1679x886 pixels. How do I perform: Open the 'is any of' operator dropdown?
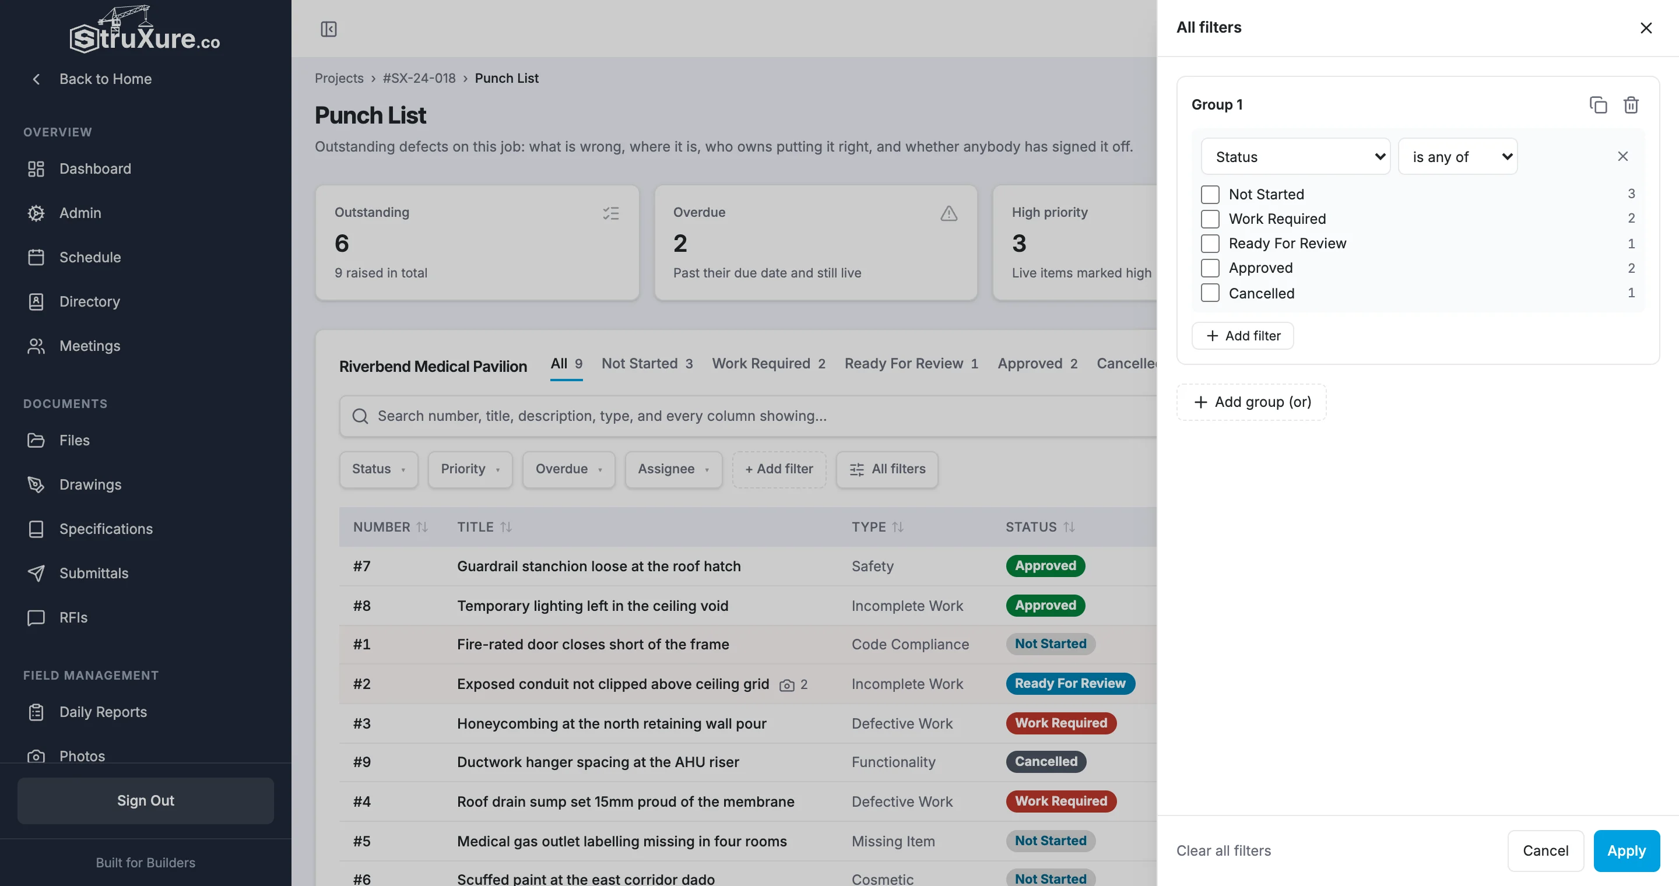(x=1457, y=156)
